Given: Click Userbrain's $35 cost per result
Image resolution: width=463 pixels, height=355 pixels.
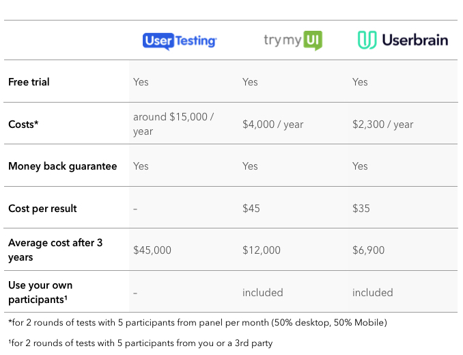Looking at the screenshot, I should coord(361,208).
